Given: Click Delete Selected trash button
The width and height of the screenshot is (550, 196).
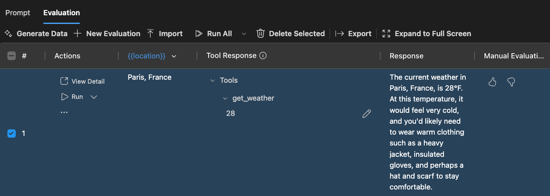Looking at the screenshot, I should click(x=290, y=34).
